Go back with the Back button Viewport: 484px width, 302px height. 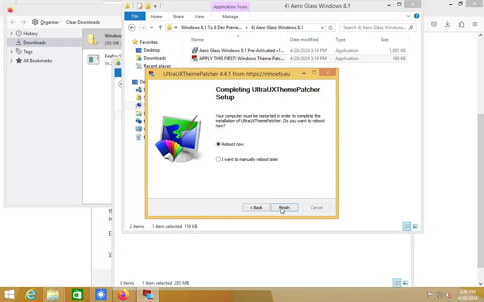(256, 208)
